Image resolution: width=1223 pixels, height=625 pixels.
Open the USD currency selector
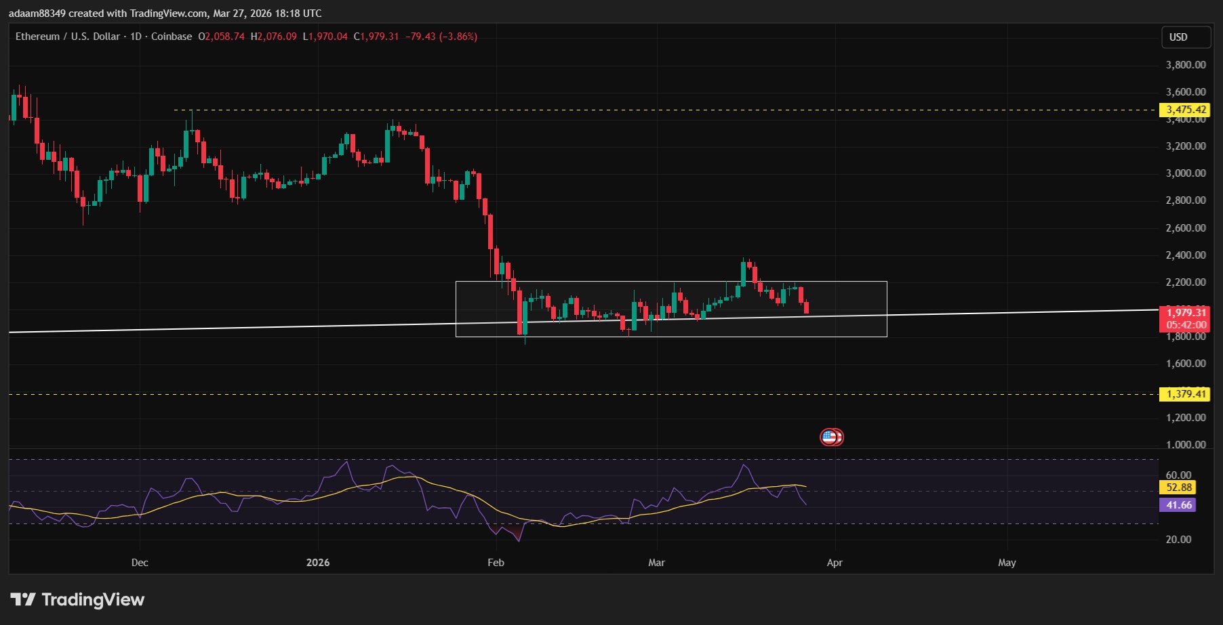click(x=1186, y=37)
